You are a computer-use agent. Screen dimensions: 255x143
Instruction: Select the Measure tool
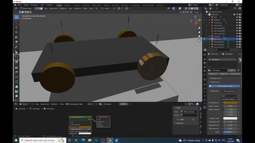coord(17,52)
